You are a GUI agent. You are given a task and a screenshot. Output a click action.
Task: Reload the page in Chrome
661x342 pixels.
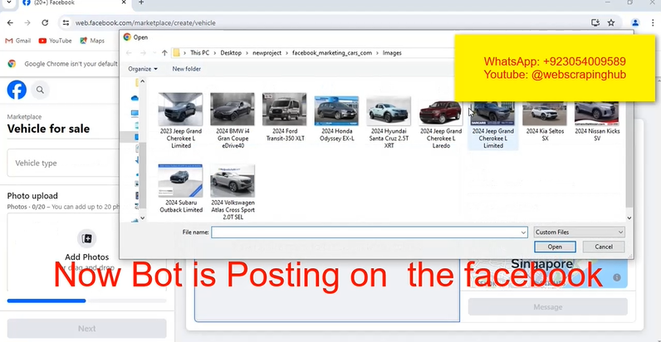(57, 23)
